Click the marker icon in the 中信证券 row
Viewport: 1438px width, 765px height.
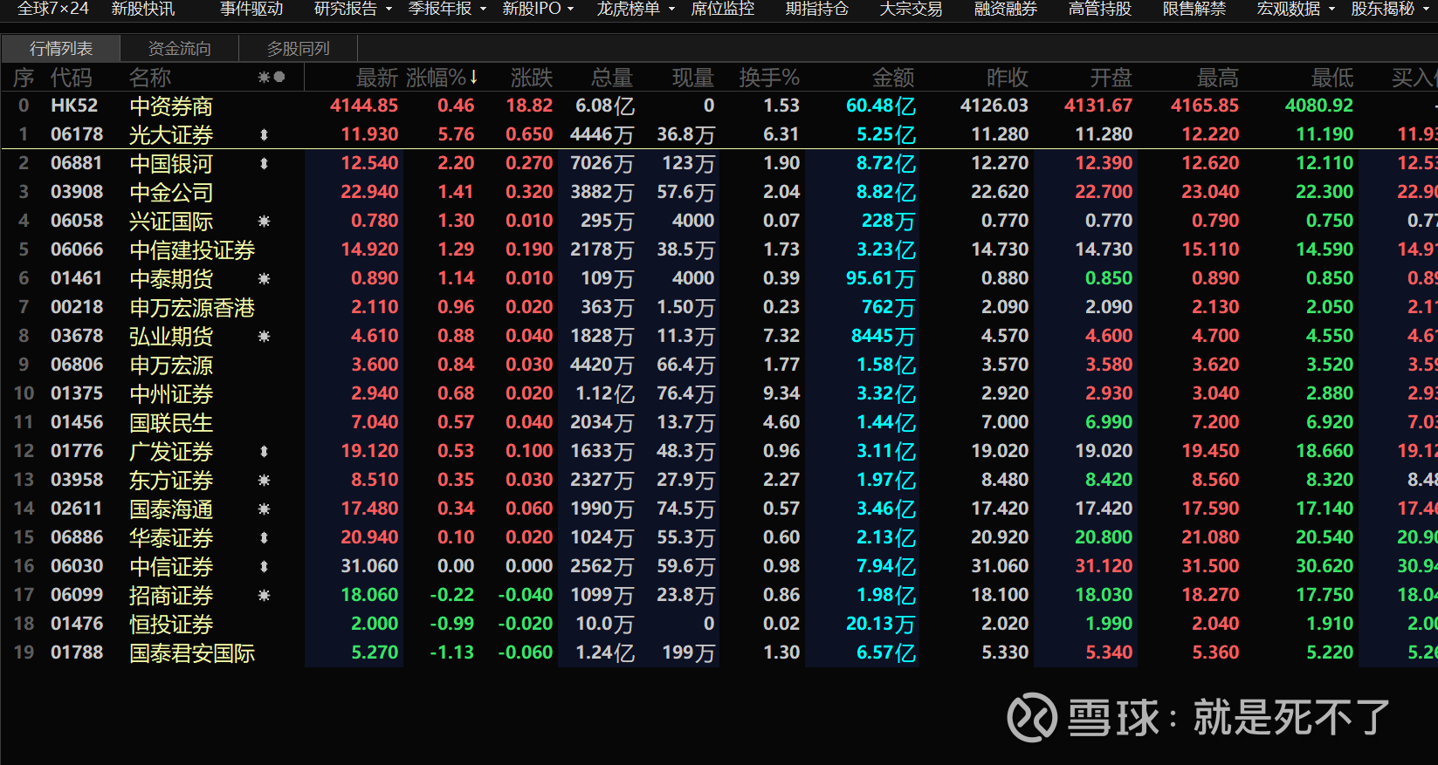(264, 567)
